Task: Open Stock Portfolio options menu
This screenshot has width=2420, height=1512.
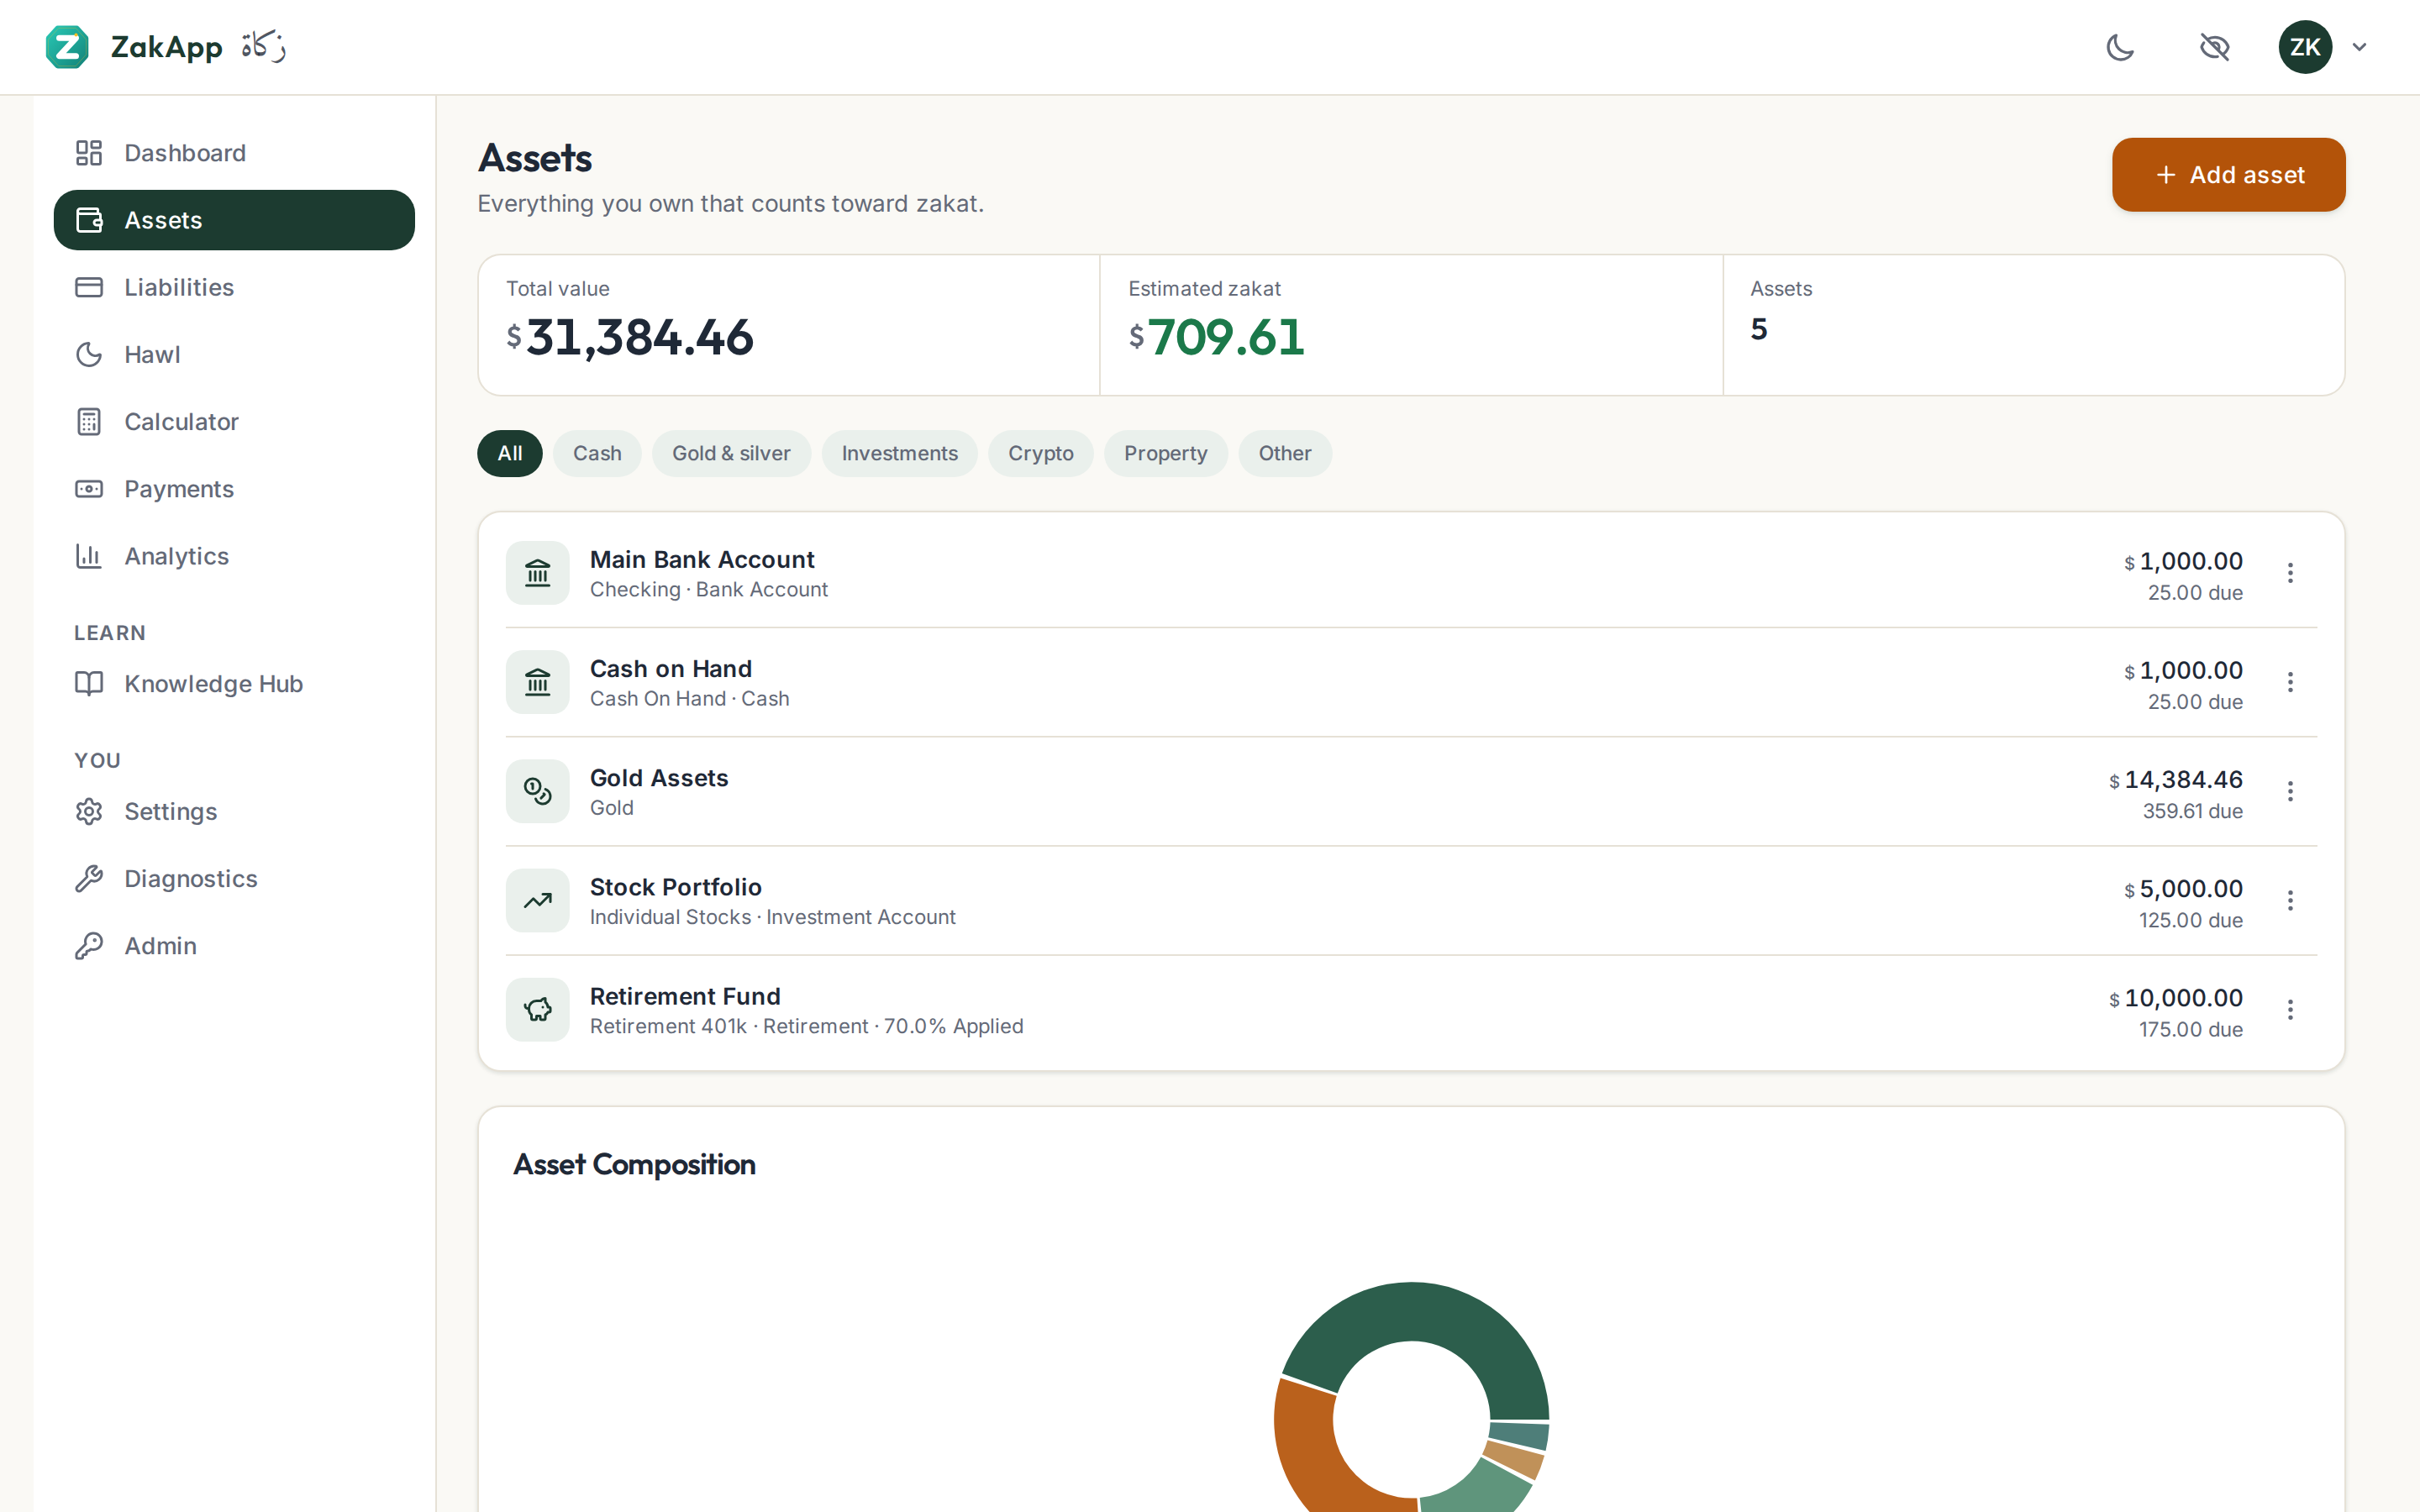Action: coord(2290,900)
